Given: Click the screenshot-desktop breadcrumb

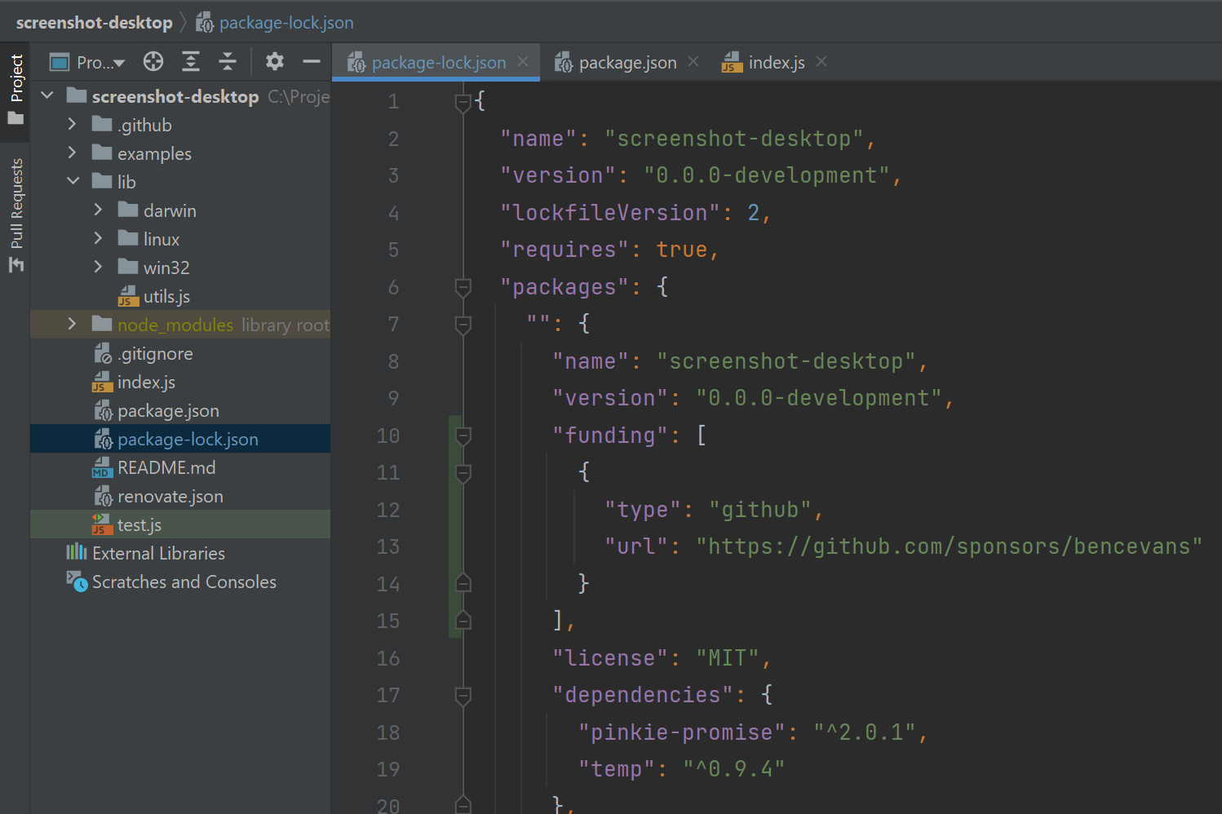Looking at the screenshot, I should coord(94,21).
